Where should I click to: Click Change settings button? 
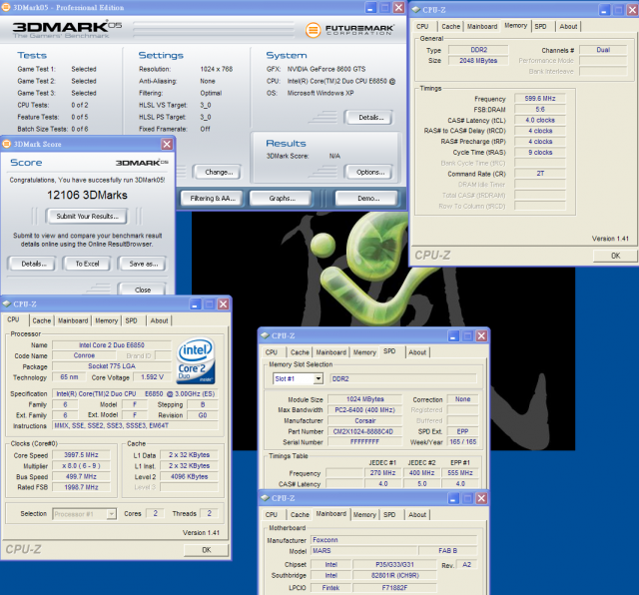218,172
